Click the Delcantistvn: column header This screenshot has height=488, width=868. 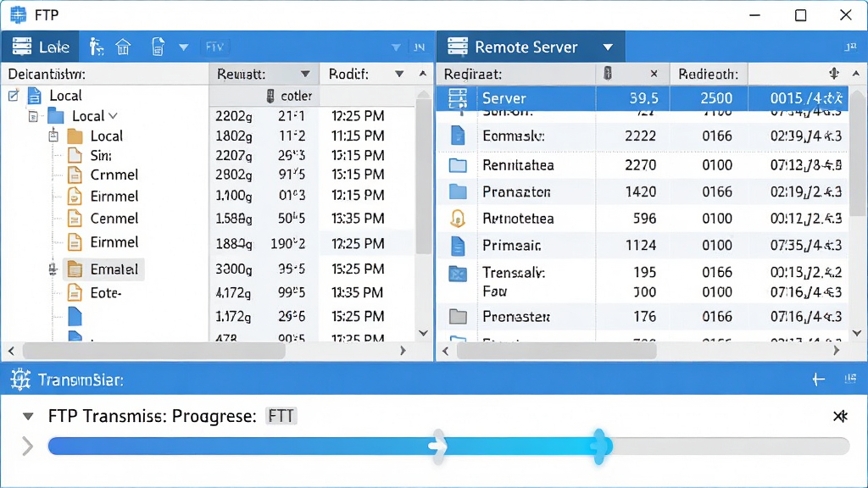click(105, 75)
